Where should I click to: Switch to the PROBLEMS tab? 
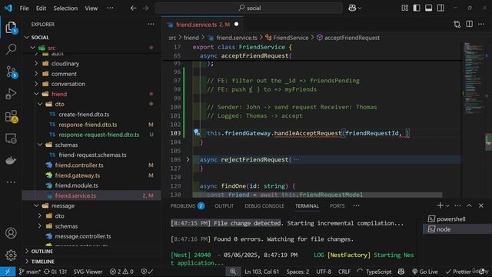click(188, 206)
